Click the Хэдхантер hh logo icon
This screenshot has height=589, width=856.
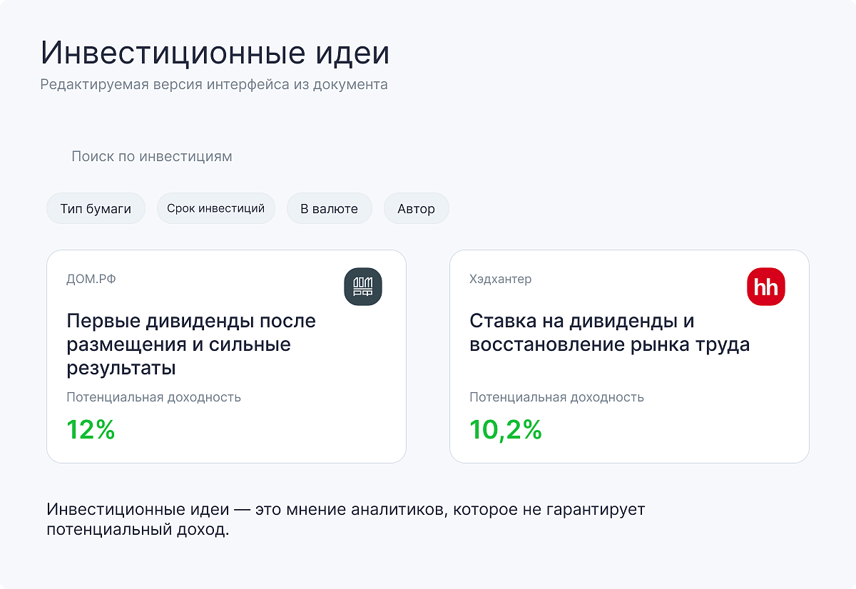(766, 287)
